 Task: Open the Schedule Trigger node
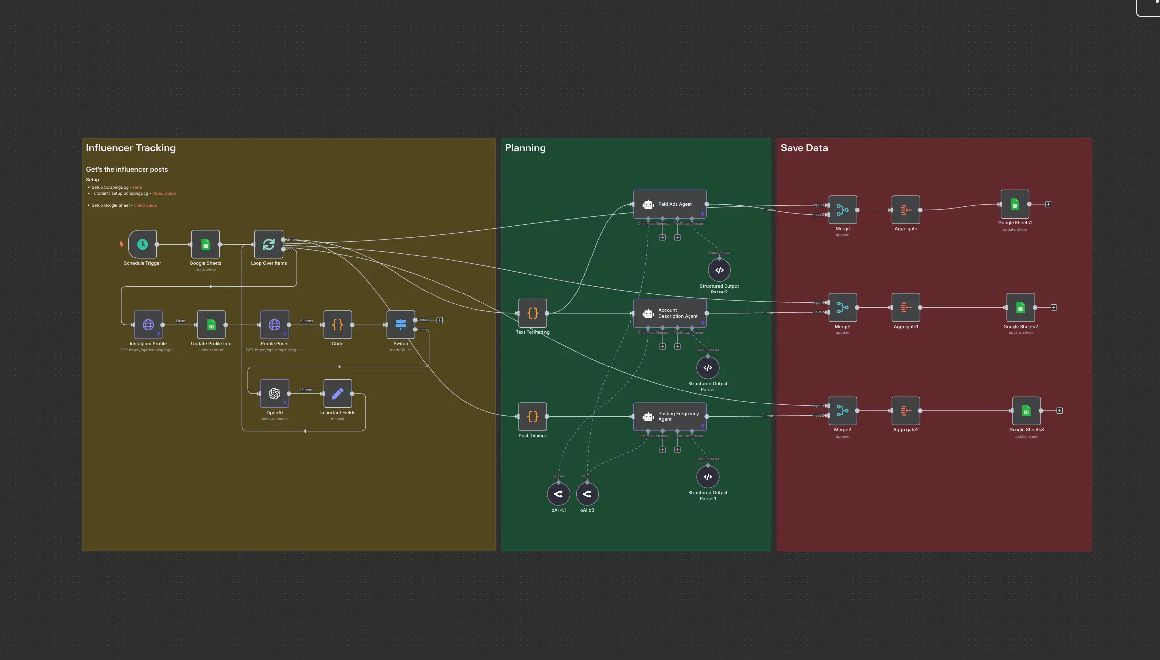[143, 244]
